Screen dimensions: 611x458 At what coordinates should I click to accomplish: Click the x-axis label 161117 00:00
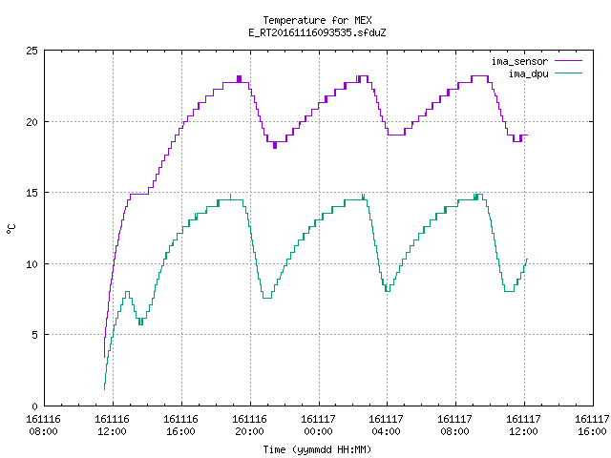(x=318, y=426)
